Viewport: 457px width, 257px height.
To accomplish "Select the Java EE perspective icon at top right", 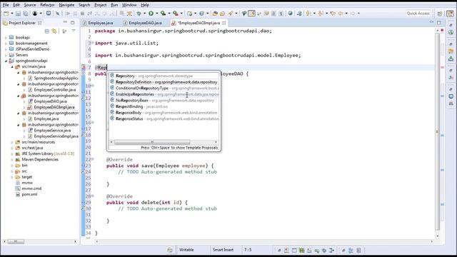I will pyautogui.click(x=451, y=14).
